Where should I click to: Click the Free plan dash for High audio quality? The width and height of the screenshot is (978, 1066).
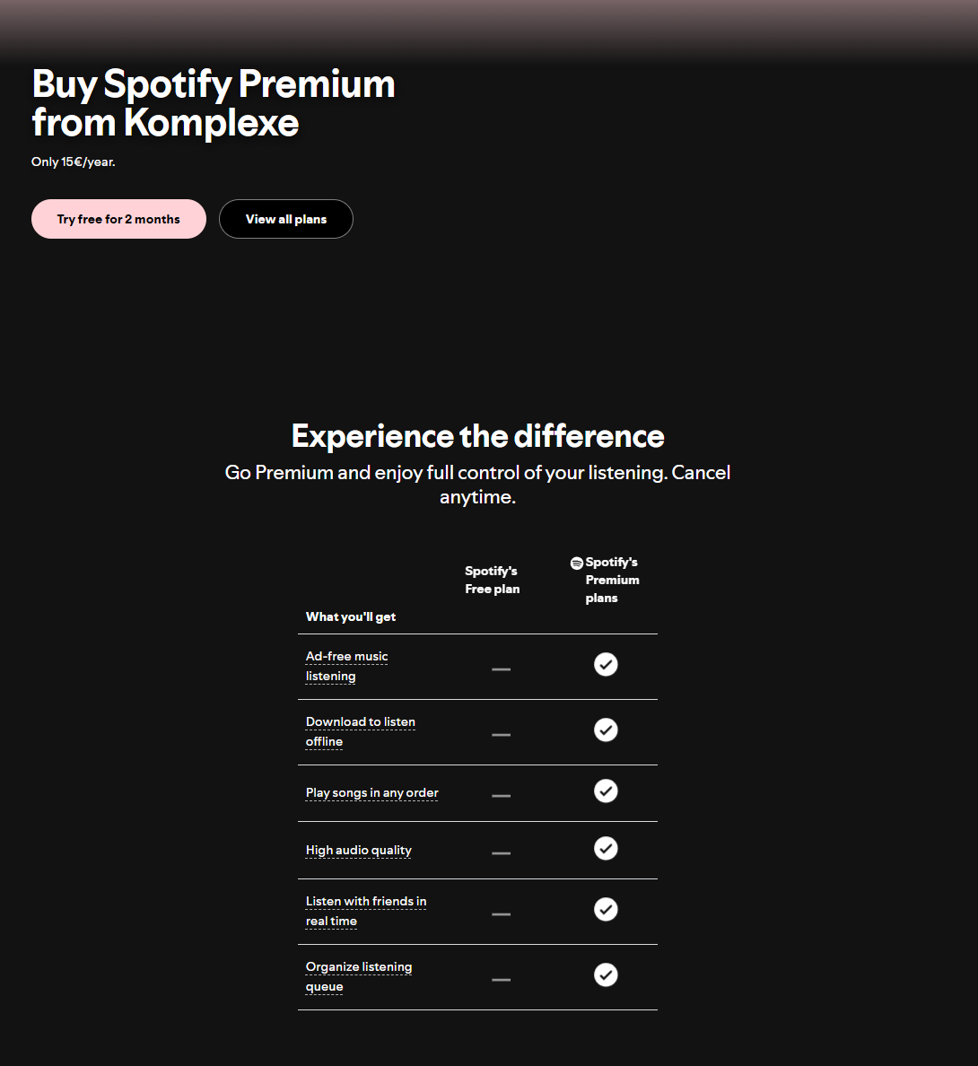[x=501, y=852]
